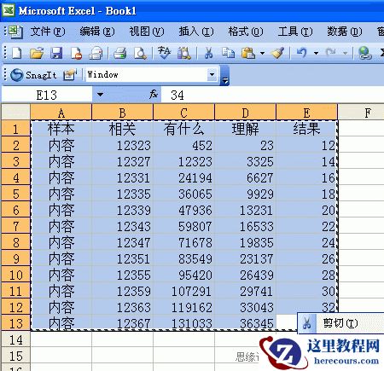Open the 工具(T) menu
This screenshot has width=384, height=371.
coord(295,32)
